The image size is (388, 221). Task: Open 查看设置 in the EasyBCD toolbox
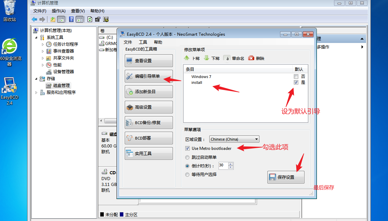148,61
